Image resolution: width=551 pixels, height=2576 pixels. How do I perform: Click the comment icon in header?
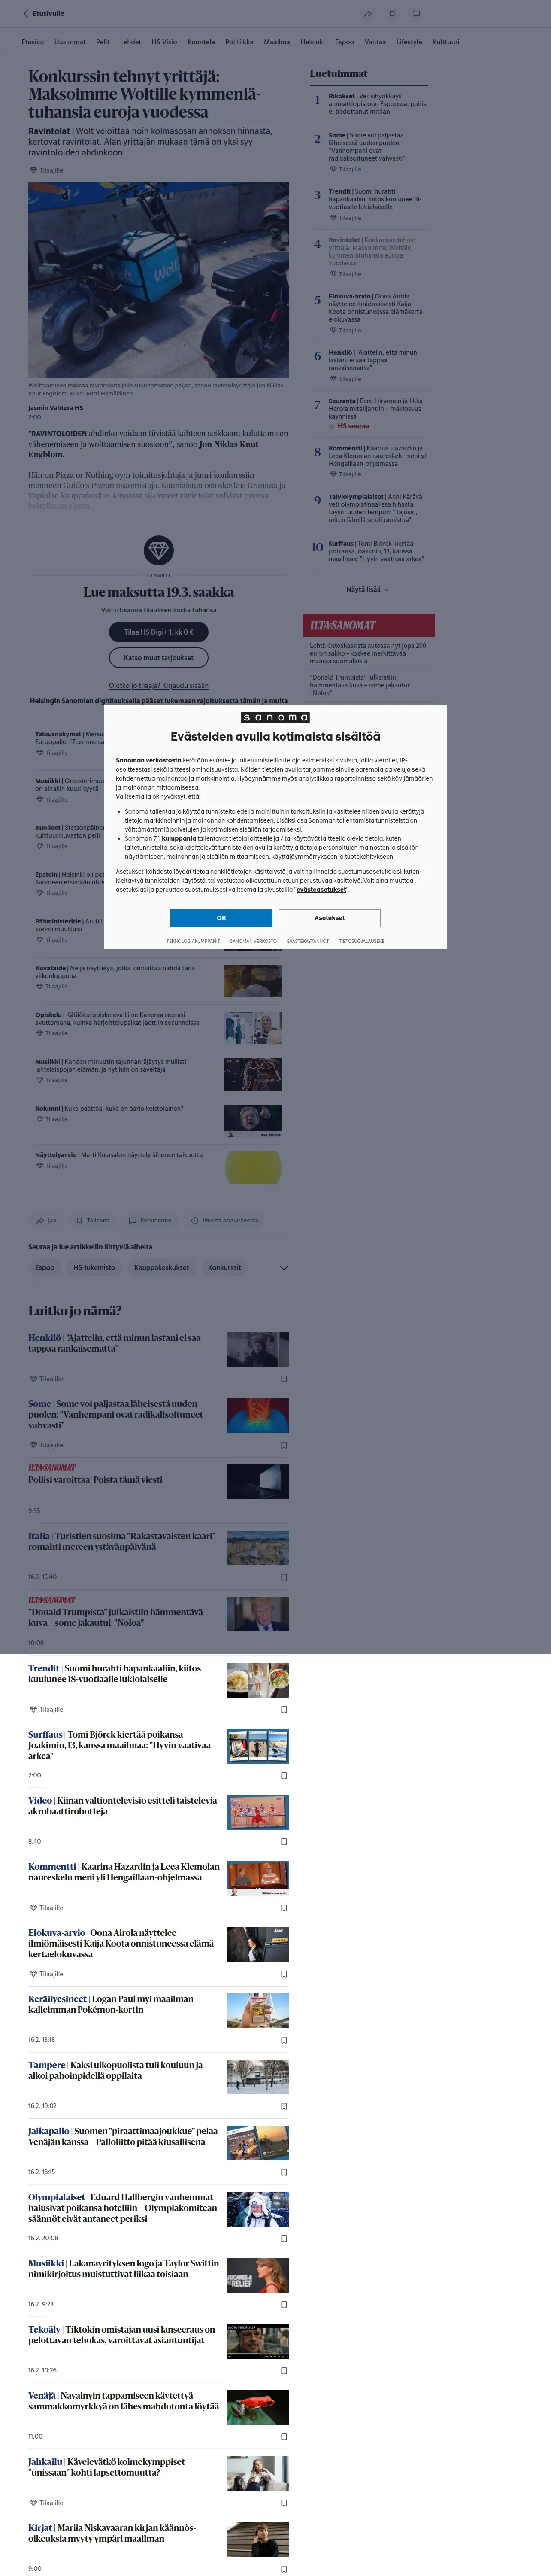[x=416, y=14]
